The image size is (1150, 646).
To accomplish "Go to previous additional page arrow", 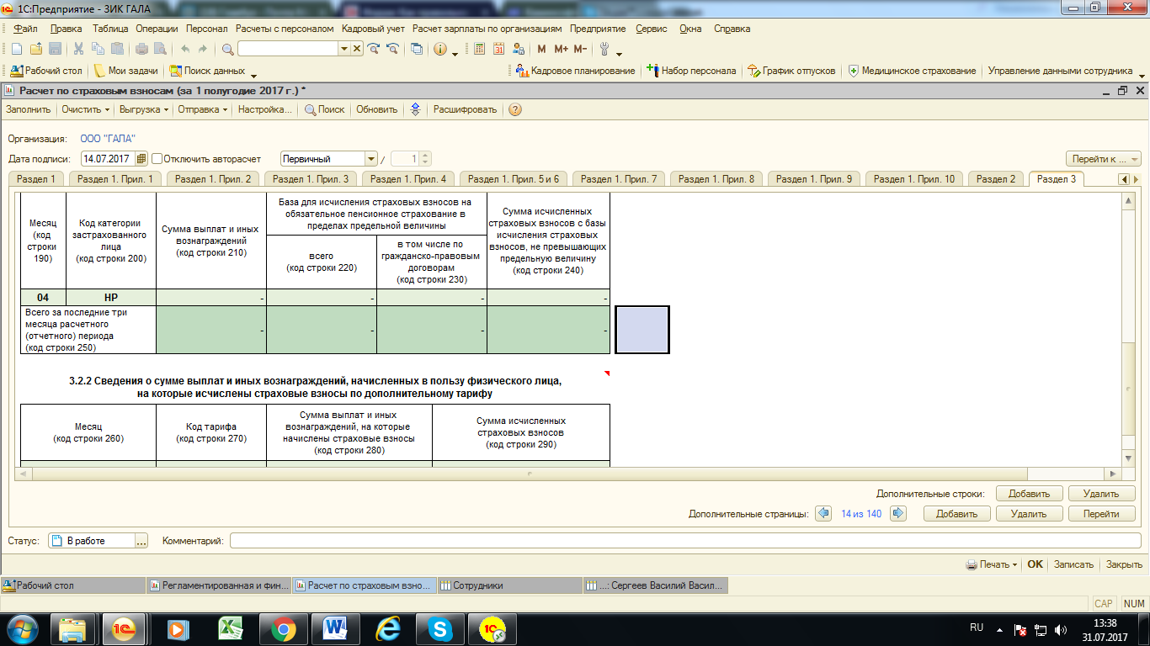I will pyautogui.click(x=823, y=513).
